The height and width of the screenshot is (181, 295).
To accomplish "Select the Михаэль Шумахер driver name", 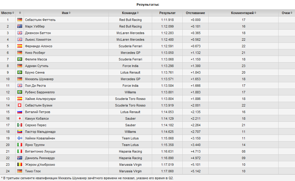I will (x=39, y=79).
